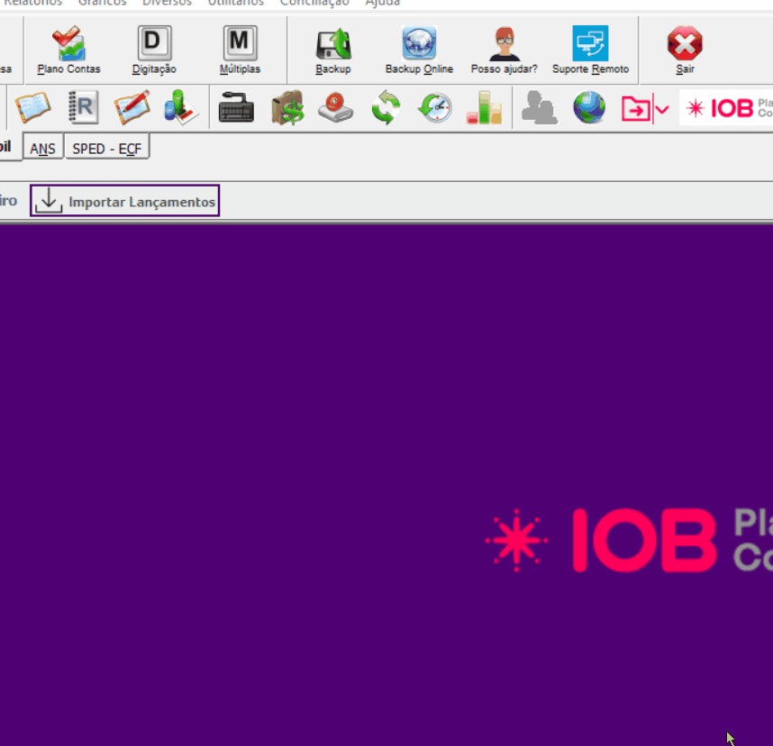This screenshot has height=746, width=773.
Task: Expand the pink folder dropdown arrow
Action: (662, 110)
